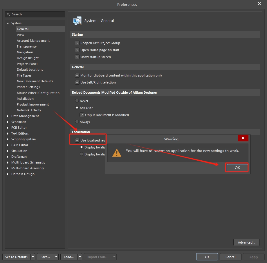Image resolution: width=267 pixels, height=263 pixels.
Task: Cancel the Preferences dialog
Action: pyautogui.click(x=230, y=257)
